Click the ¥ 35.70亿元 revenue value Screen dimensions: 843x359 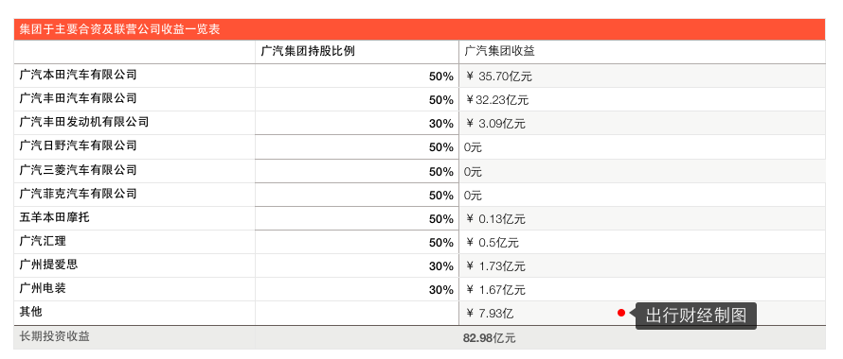point(498,77)
